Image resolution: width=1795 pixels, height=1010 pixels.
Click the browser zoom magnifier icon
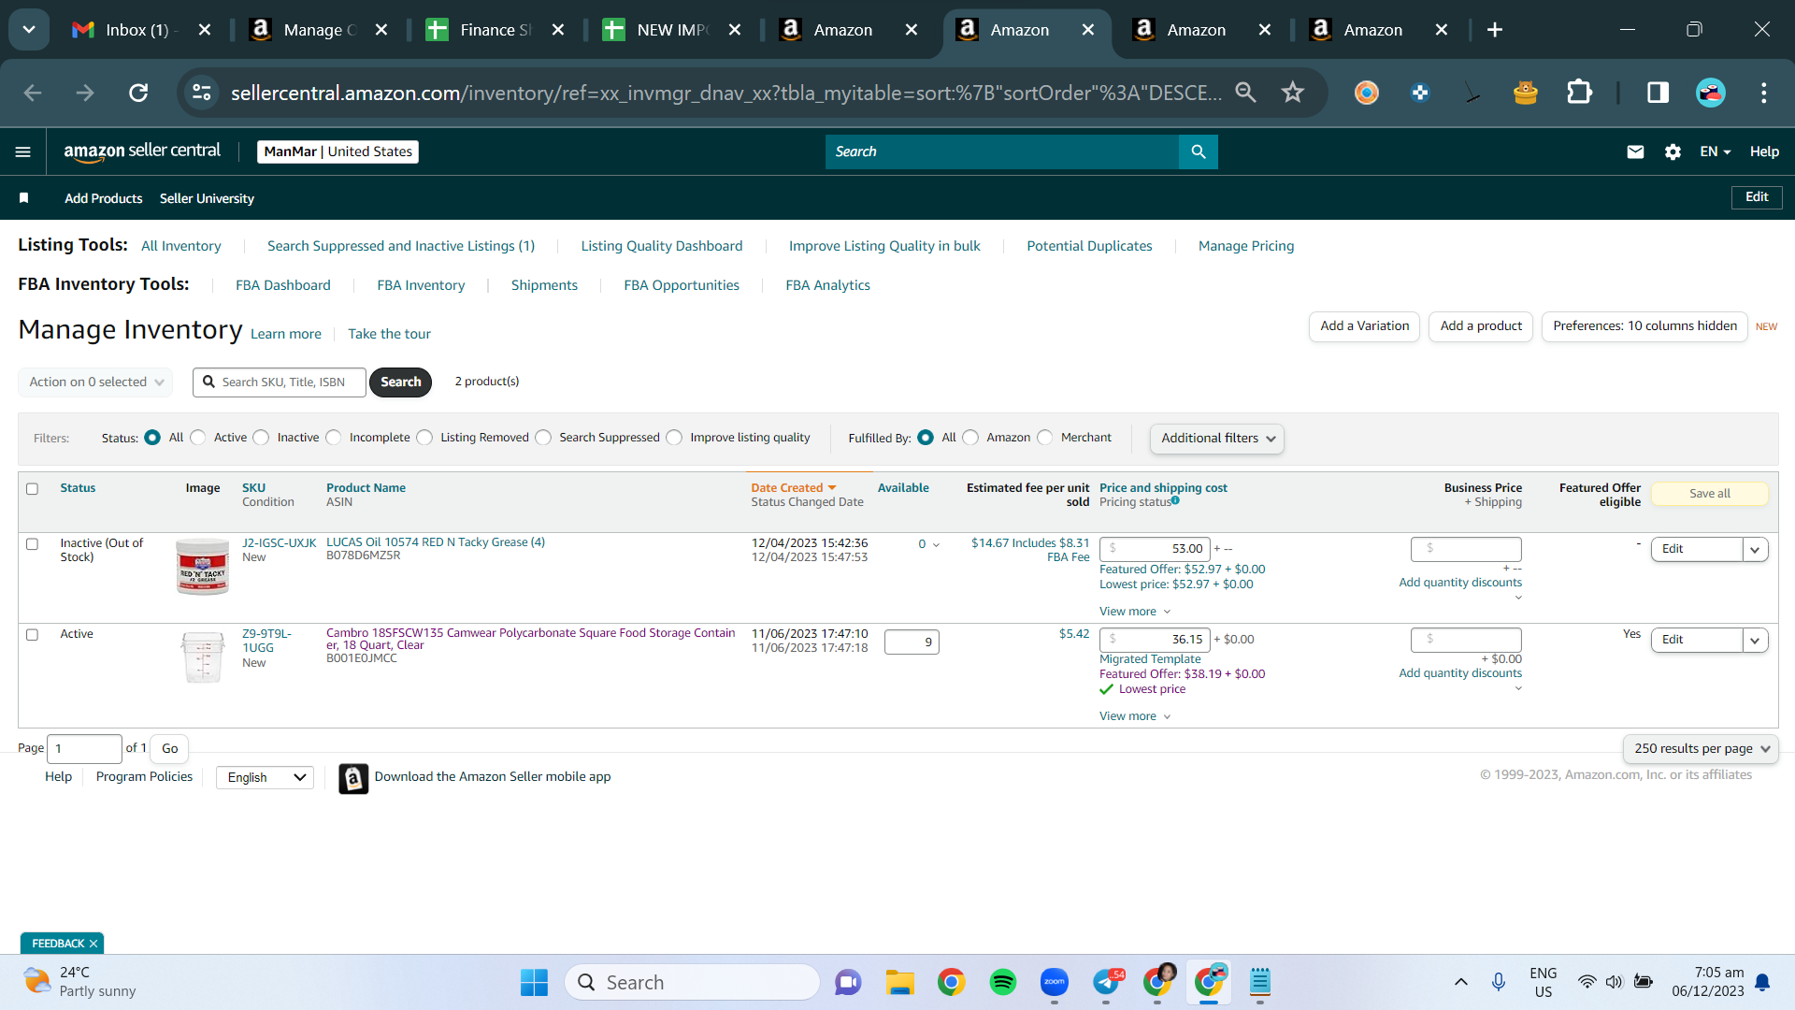point(1245,93)
